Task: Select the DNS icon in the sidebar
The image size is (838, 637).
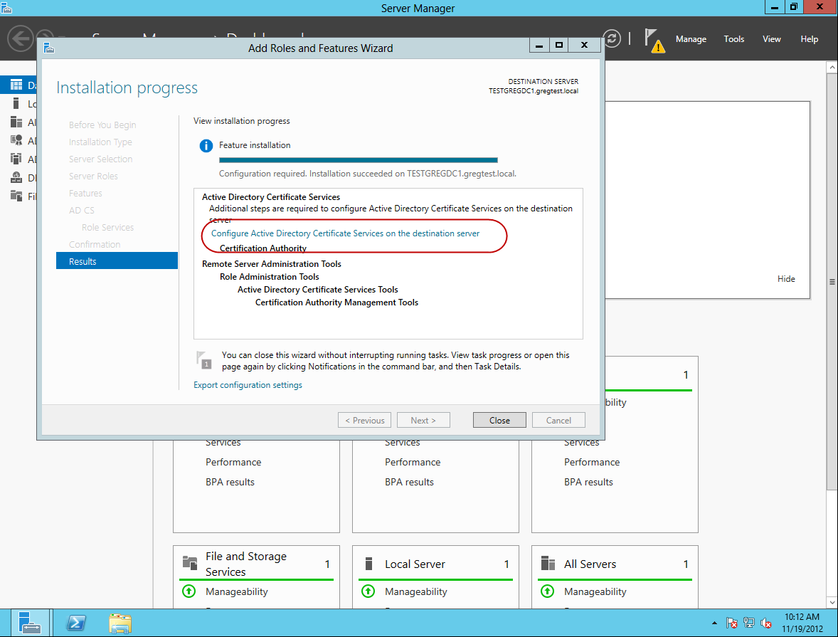Action: pyautogui.click(x=16, y=177)
